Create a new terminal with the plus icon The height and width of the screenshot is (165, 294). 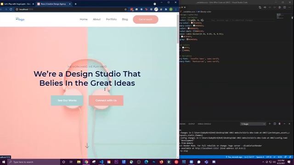(270, 124)
